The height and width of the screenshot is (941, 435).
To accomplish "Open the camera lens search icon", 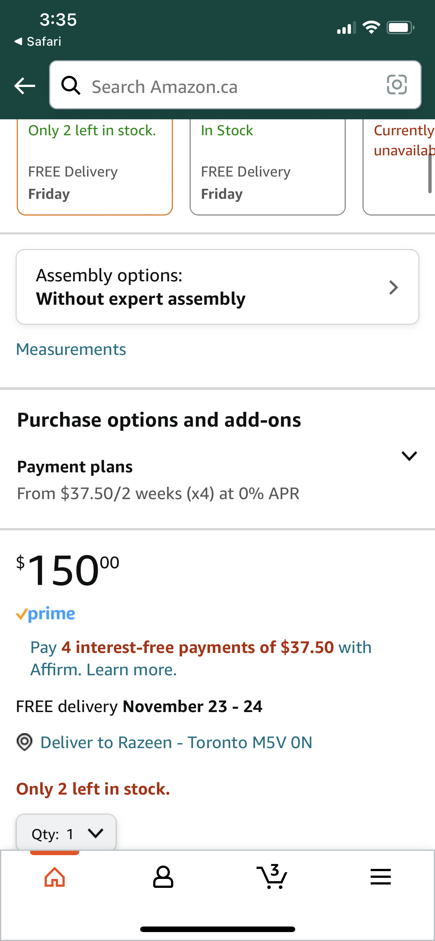I will pos(397,85).
